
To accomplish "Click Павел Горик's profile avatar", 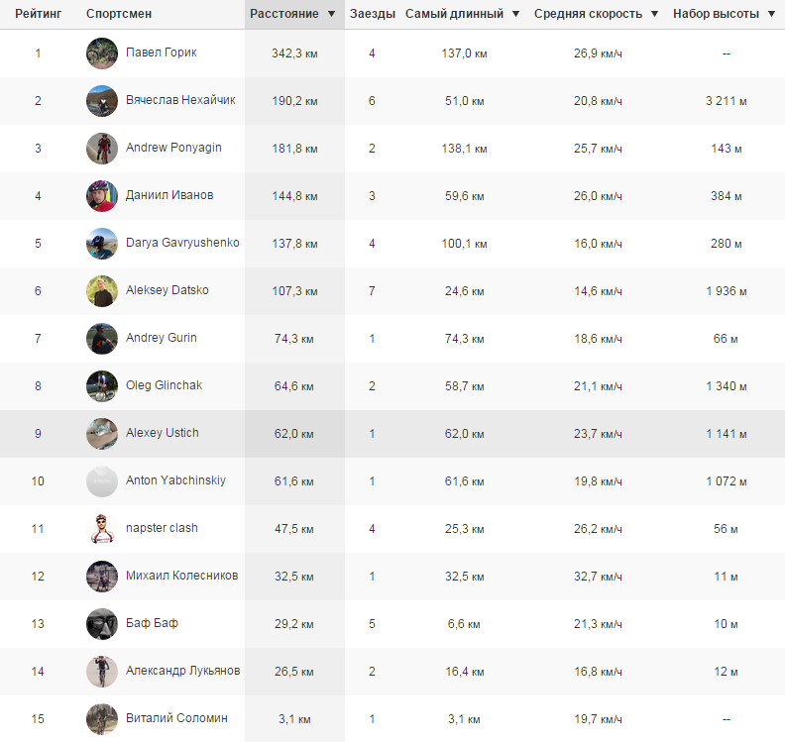I will click(102, 53).
